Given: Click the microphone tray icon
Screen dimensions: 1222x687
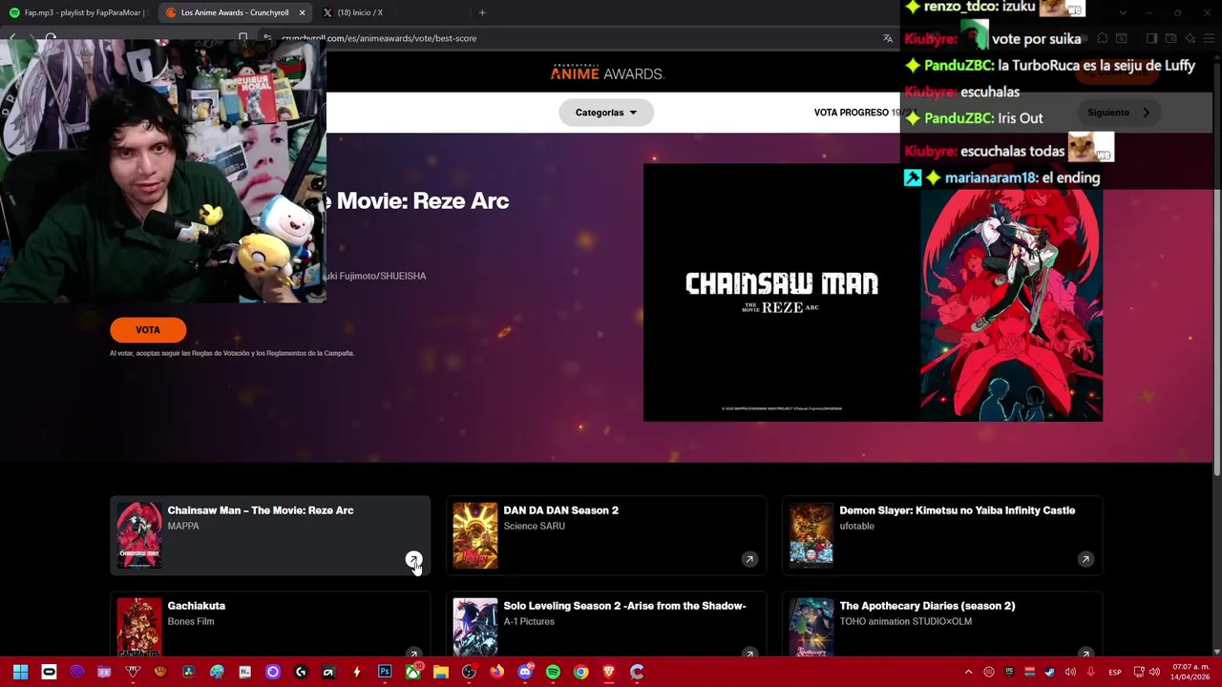Looking at the screenshot, I should click(x=1091, y=672).
